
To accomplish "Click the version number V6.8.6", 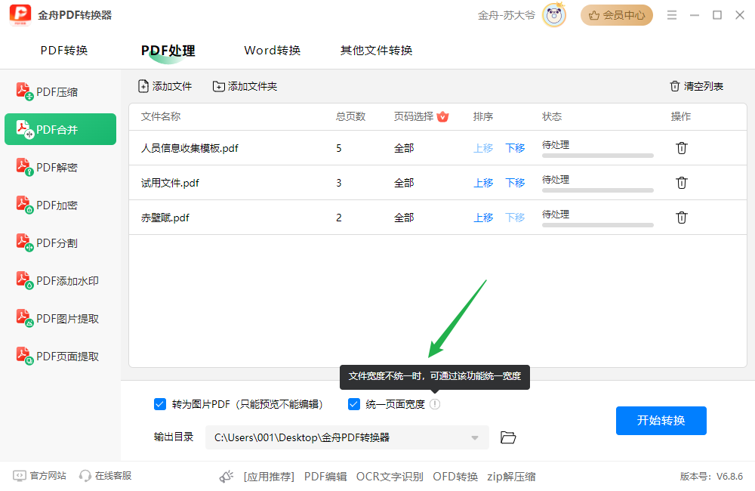I will tap(730, 477).
